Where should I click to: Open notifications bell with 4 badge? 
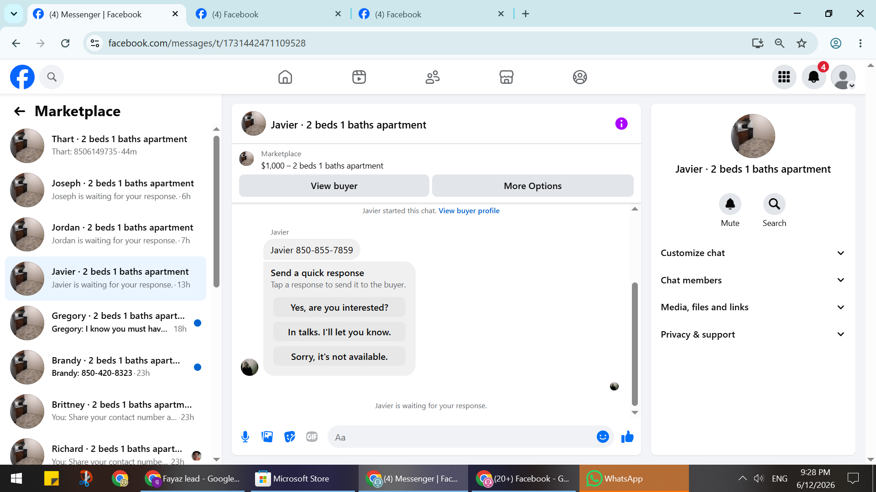pos(813,77)
